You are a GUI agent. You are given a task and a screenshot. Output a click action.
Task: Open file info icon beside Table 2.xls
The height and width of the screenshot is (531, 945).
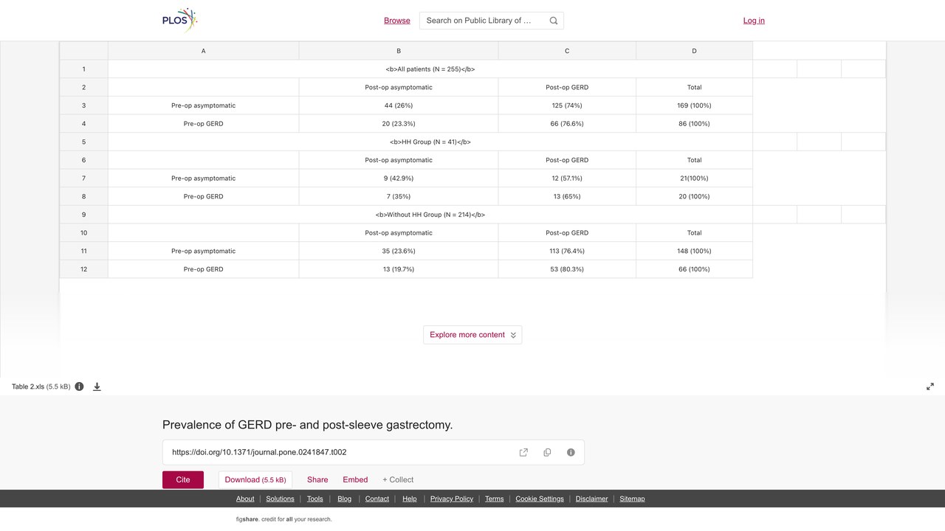tap(79, 386)
